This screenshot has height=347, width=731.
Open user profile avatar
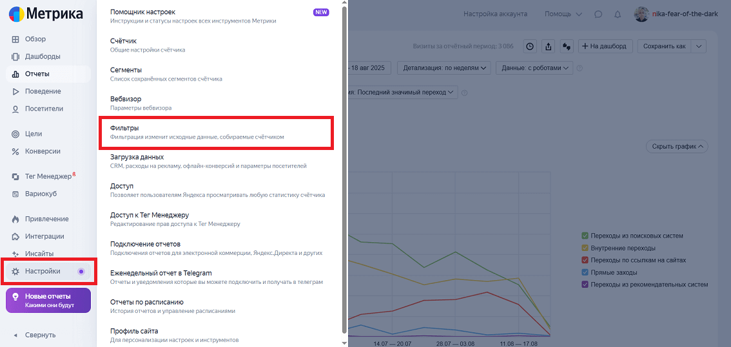click(x=641, y=14)
